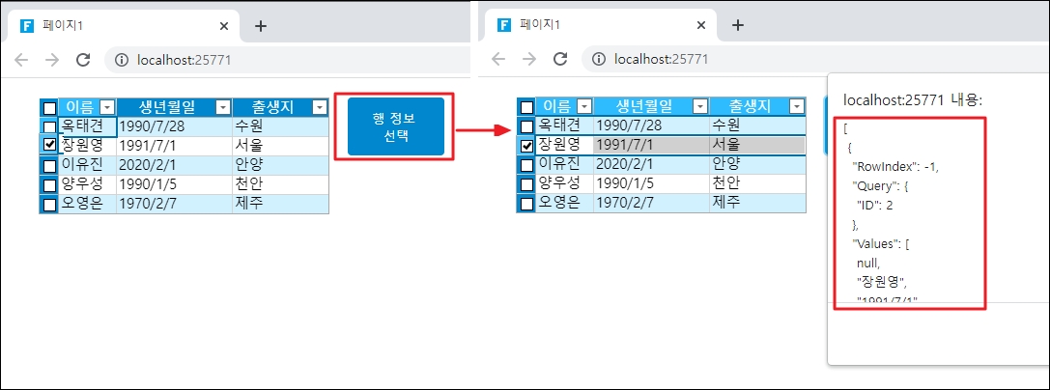Open a new tab in the right browser

(738, 26)
